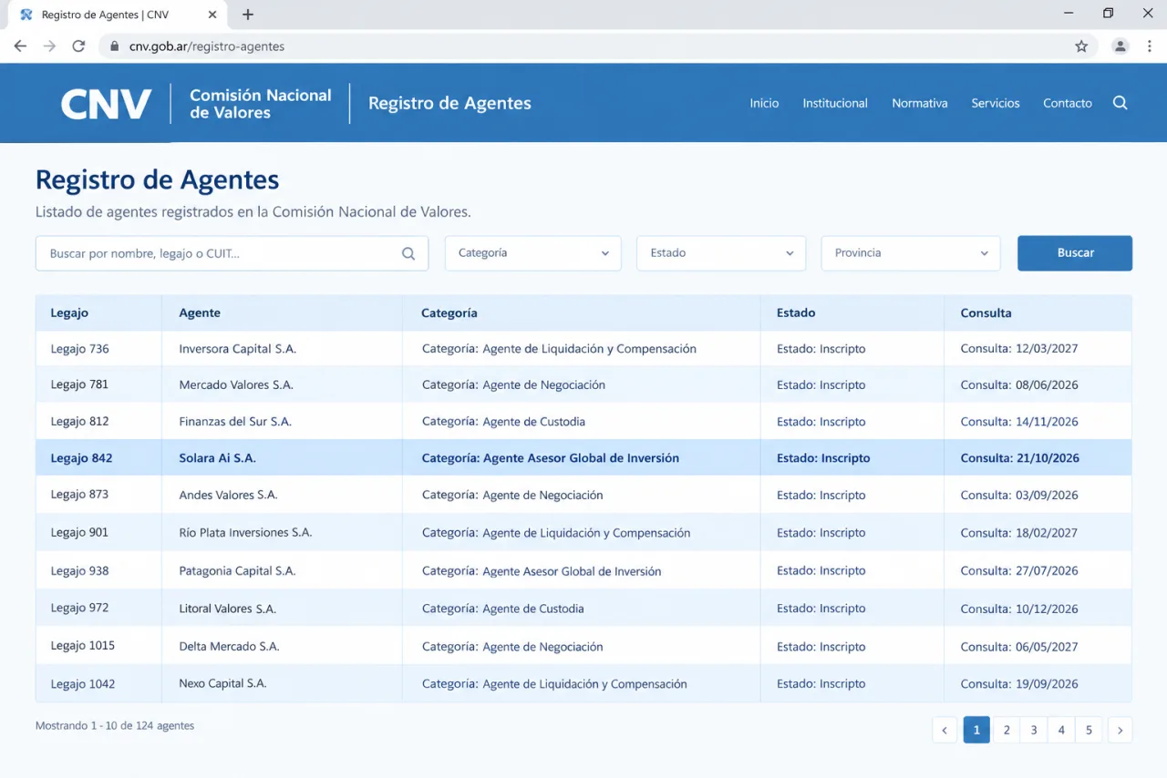Go back in browser history
The width and height of the screenshot is (1167, 778).
click(20, 46)
